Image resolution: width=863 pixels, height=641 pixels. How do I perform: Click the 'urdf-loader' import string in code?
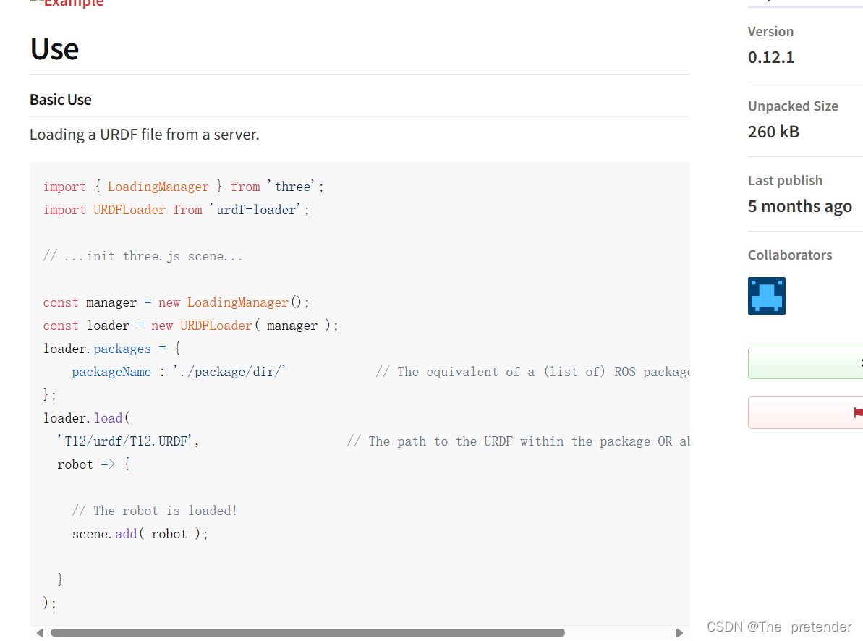point(257,209)
